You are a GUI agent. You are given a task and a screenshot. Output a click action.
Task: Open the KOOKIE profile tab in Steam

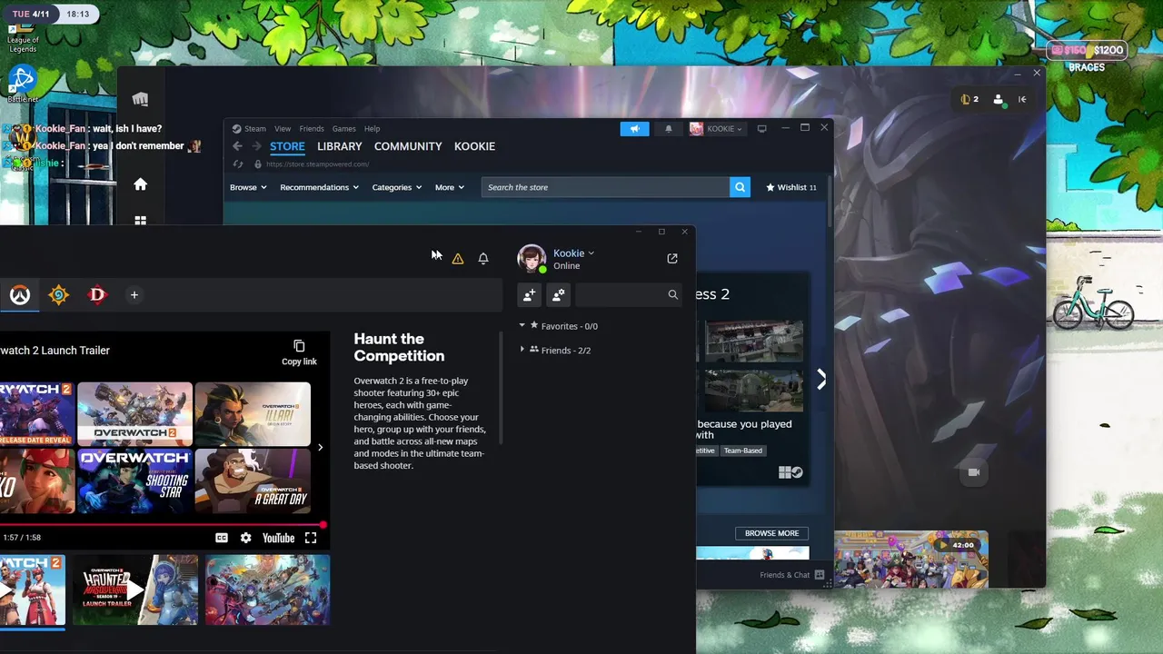[474, 146]
